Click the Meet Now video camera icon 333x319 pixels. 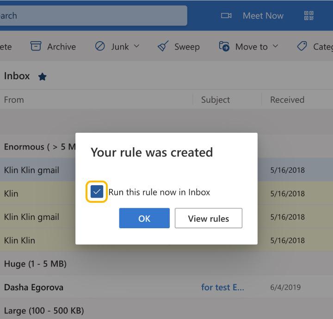click(226, 16)
